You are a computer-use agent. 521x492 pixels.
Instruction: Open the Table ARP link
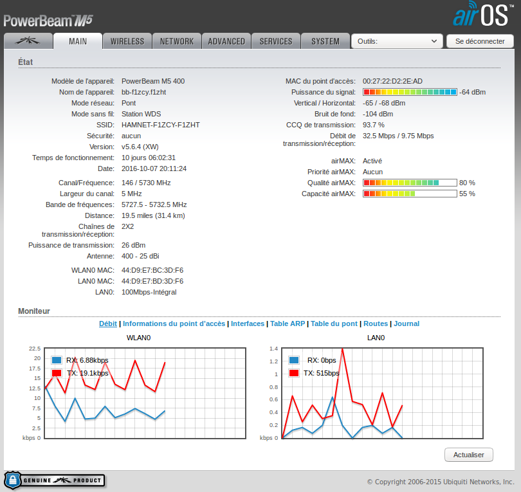tap(288, 323)
